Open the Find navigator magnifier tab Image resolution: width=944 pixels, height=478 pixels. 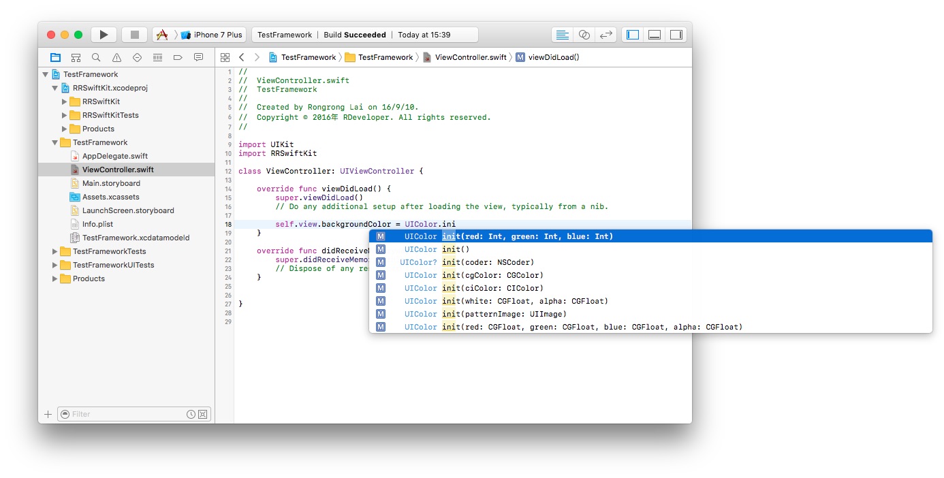96,57
